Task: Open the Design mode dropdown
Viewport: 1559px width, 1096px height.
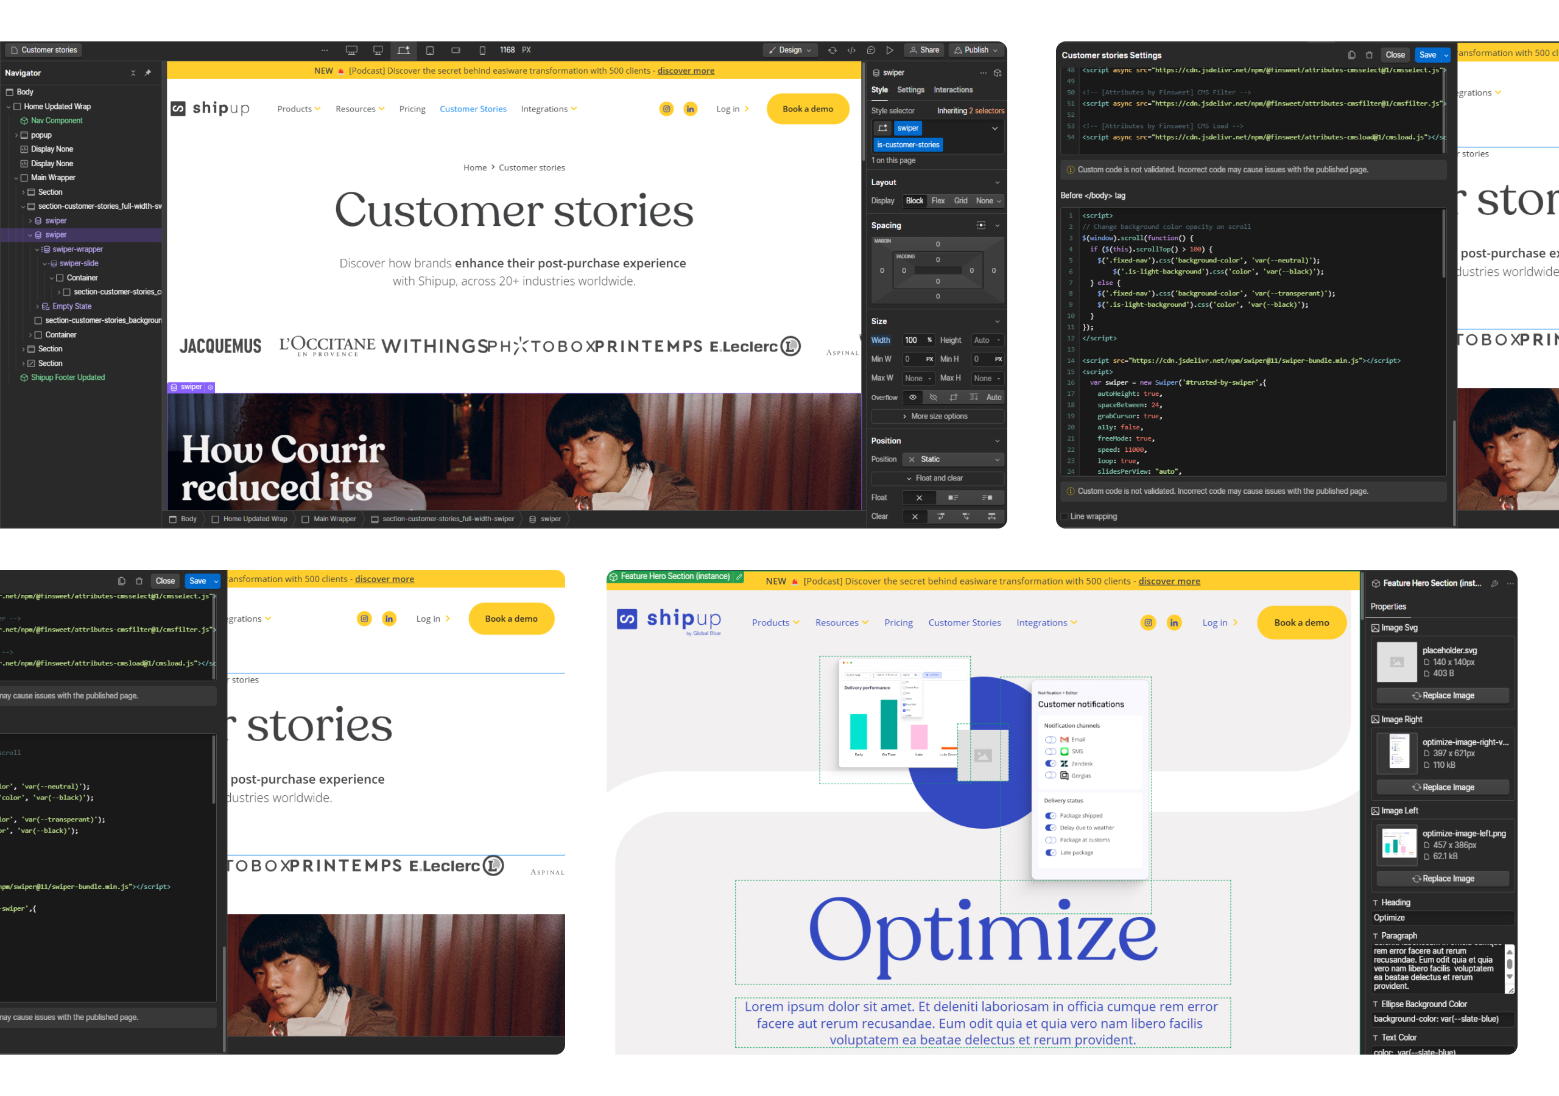Action: [x=790, y=51]
